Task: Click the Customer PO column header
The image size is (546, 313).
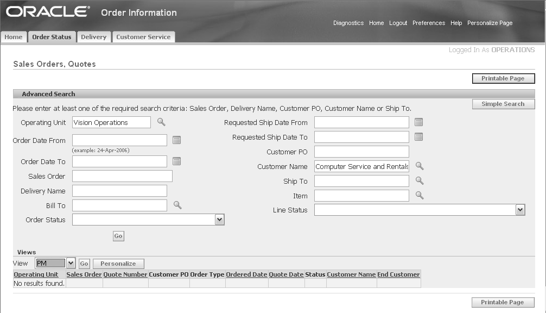Action: click(x=169, y=274)
